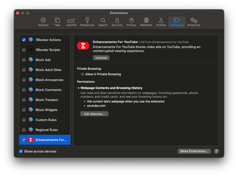Open the Passwords key icon
The height and width of the screenshot is (176, 238).
point(87,20)
